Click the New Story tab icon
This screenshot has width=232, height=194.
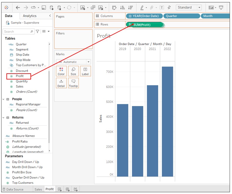[x=76, y=189]
